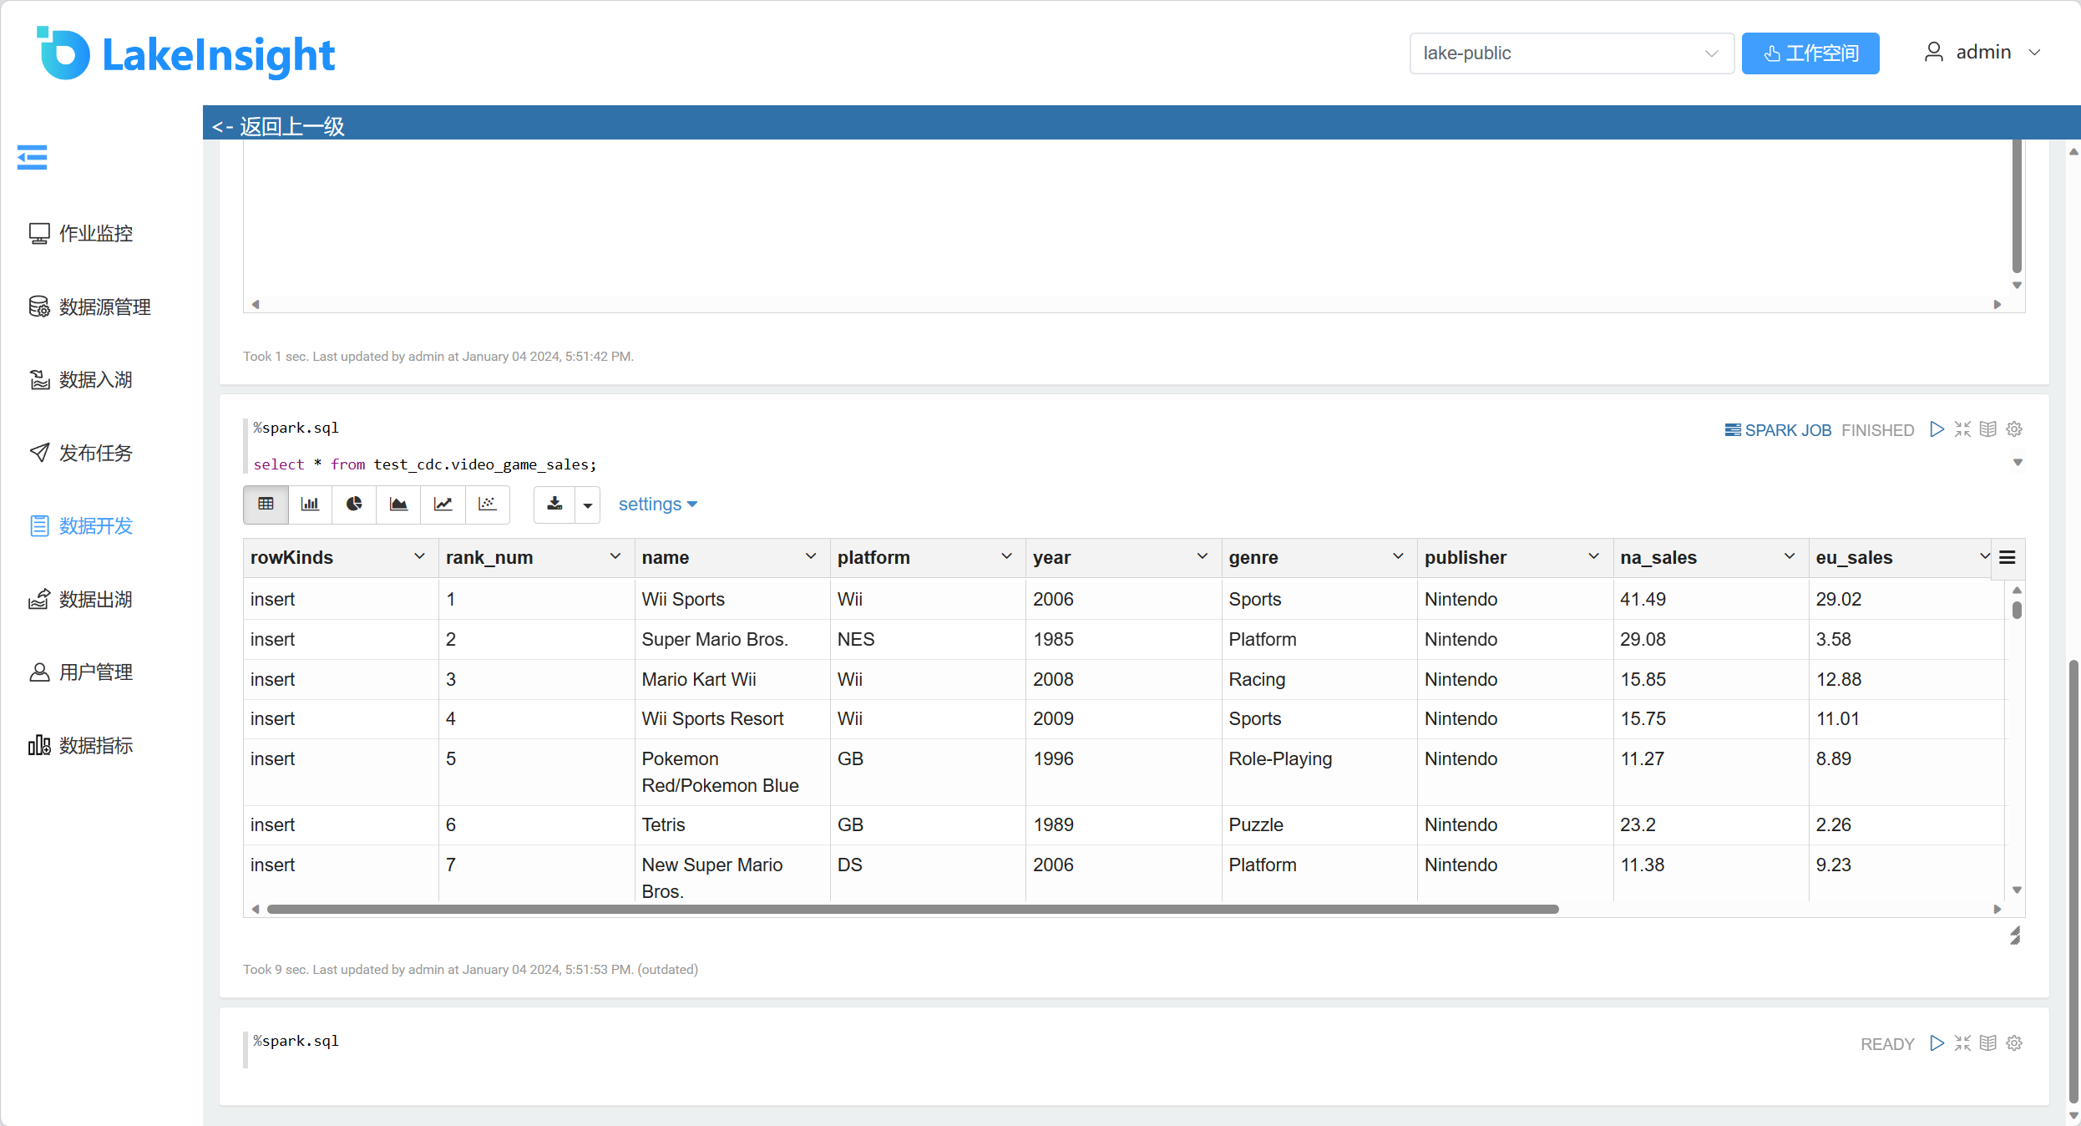Open name column menu
2081x1126 pixels.
point(811,556)
